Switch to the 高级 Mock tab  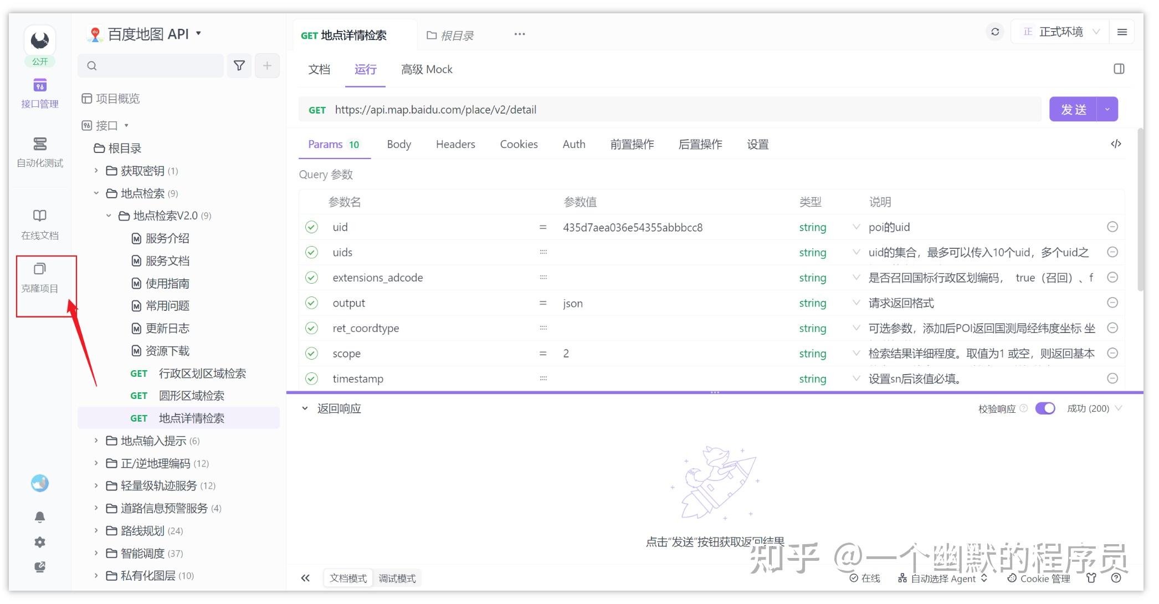(x=427, y=69)
